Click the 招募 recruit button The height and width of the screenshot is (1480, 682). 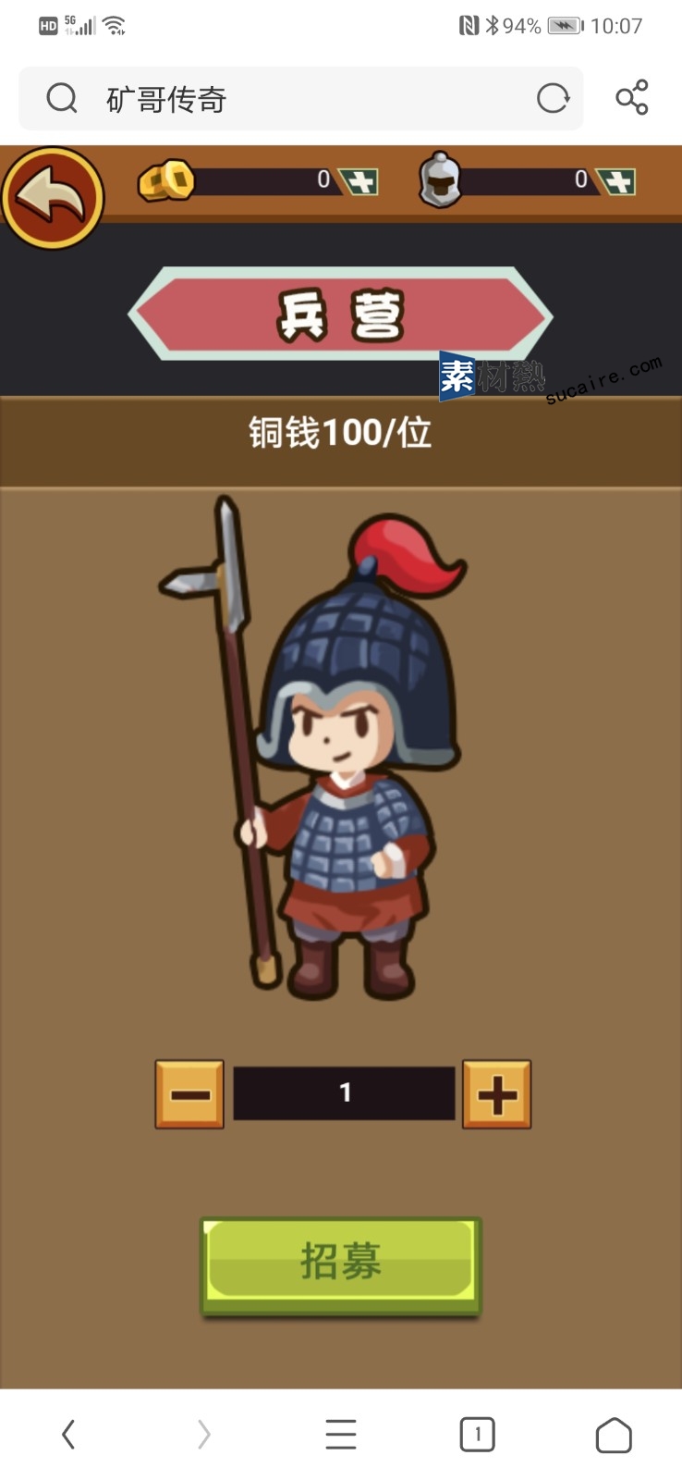(x=341, y=1264)
